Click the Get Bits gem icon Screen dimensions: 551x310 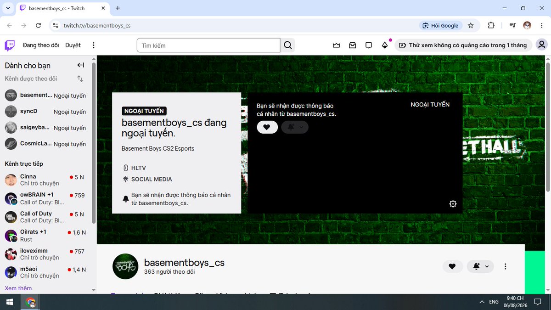[x=385, y=45]
